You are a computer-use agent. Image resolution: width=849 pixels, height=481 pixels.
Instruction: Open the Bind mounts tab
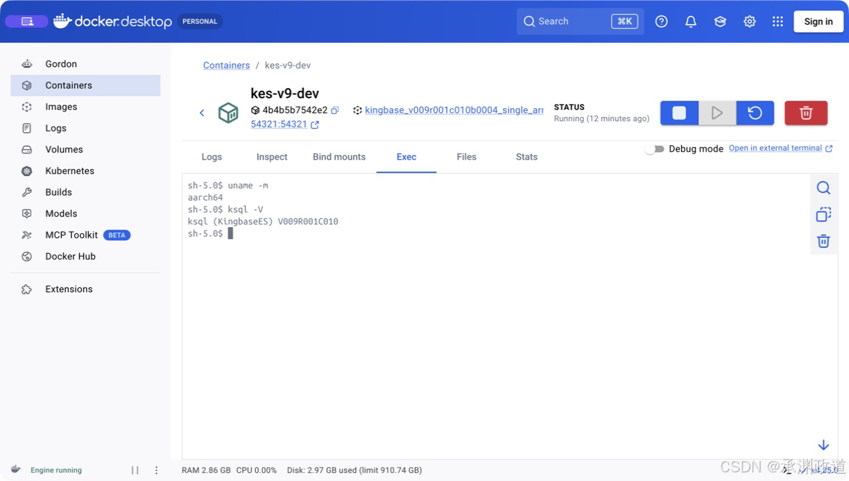click(339, 157)
